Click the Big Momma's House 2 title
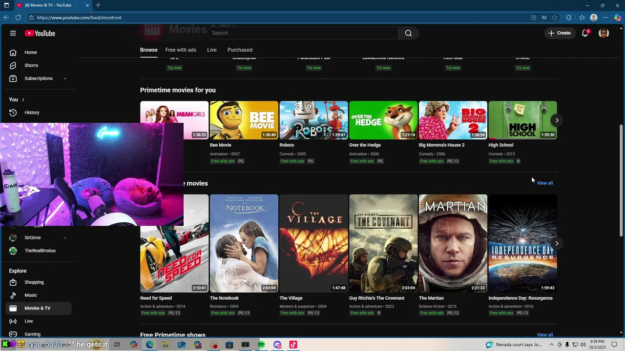 [441, 145]
